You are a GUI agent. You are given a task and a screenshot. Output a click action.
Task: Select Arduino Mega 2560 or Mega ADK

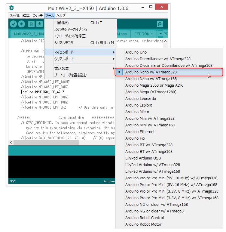(154, 85)
